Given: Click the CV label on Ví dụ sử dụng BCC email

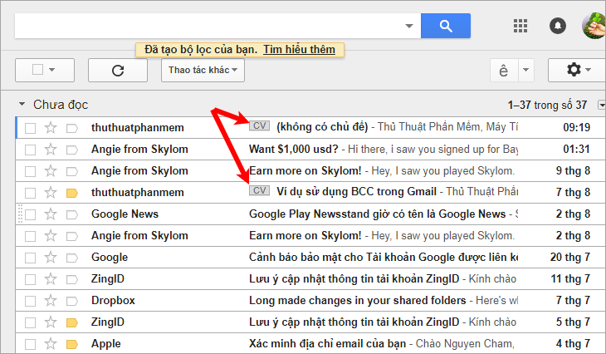Looking at the screenshot, I should tap(259, 190).
